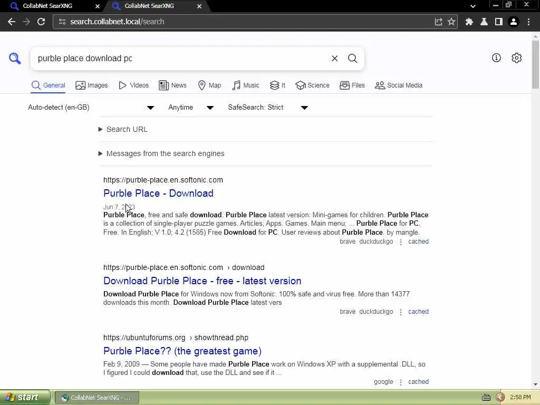Click the taskbar on-screen keyboard icon
The height and width of the screenshot is (405, 540).
point(486,398)
